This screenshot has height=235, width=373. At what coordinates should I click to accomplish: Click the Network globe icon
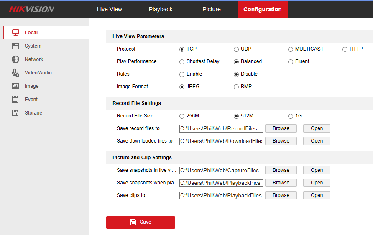click(x=15, y=59)
